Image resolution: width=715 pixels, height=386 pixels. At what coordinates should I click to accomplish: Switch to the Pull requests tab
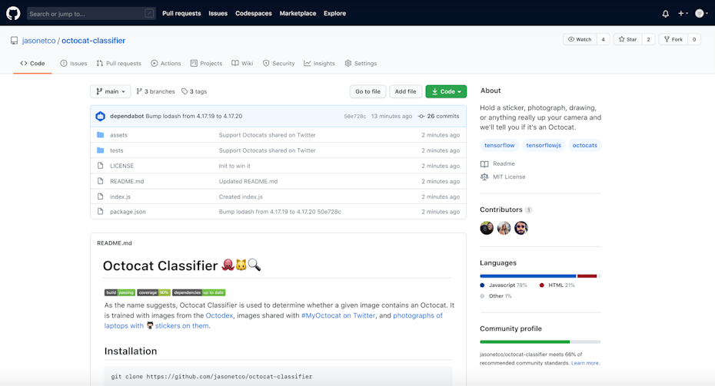[x=118, y=64]
